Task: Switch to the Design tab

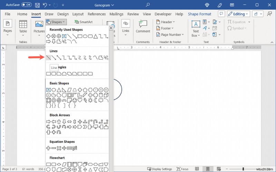Action: [63, 14]
